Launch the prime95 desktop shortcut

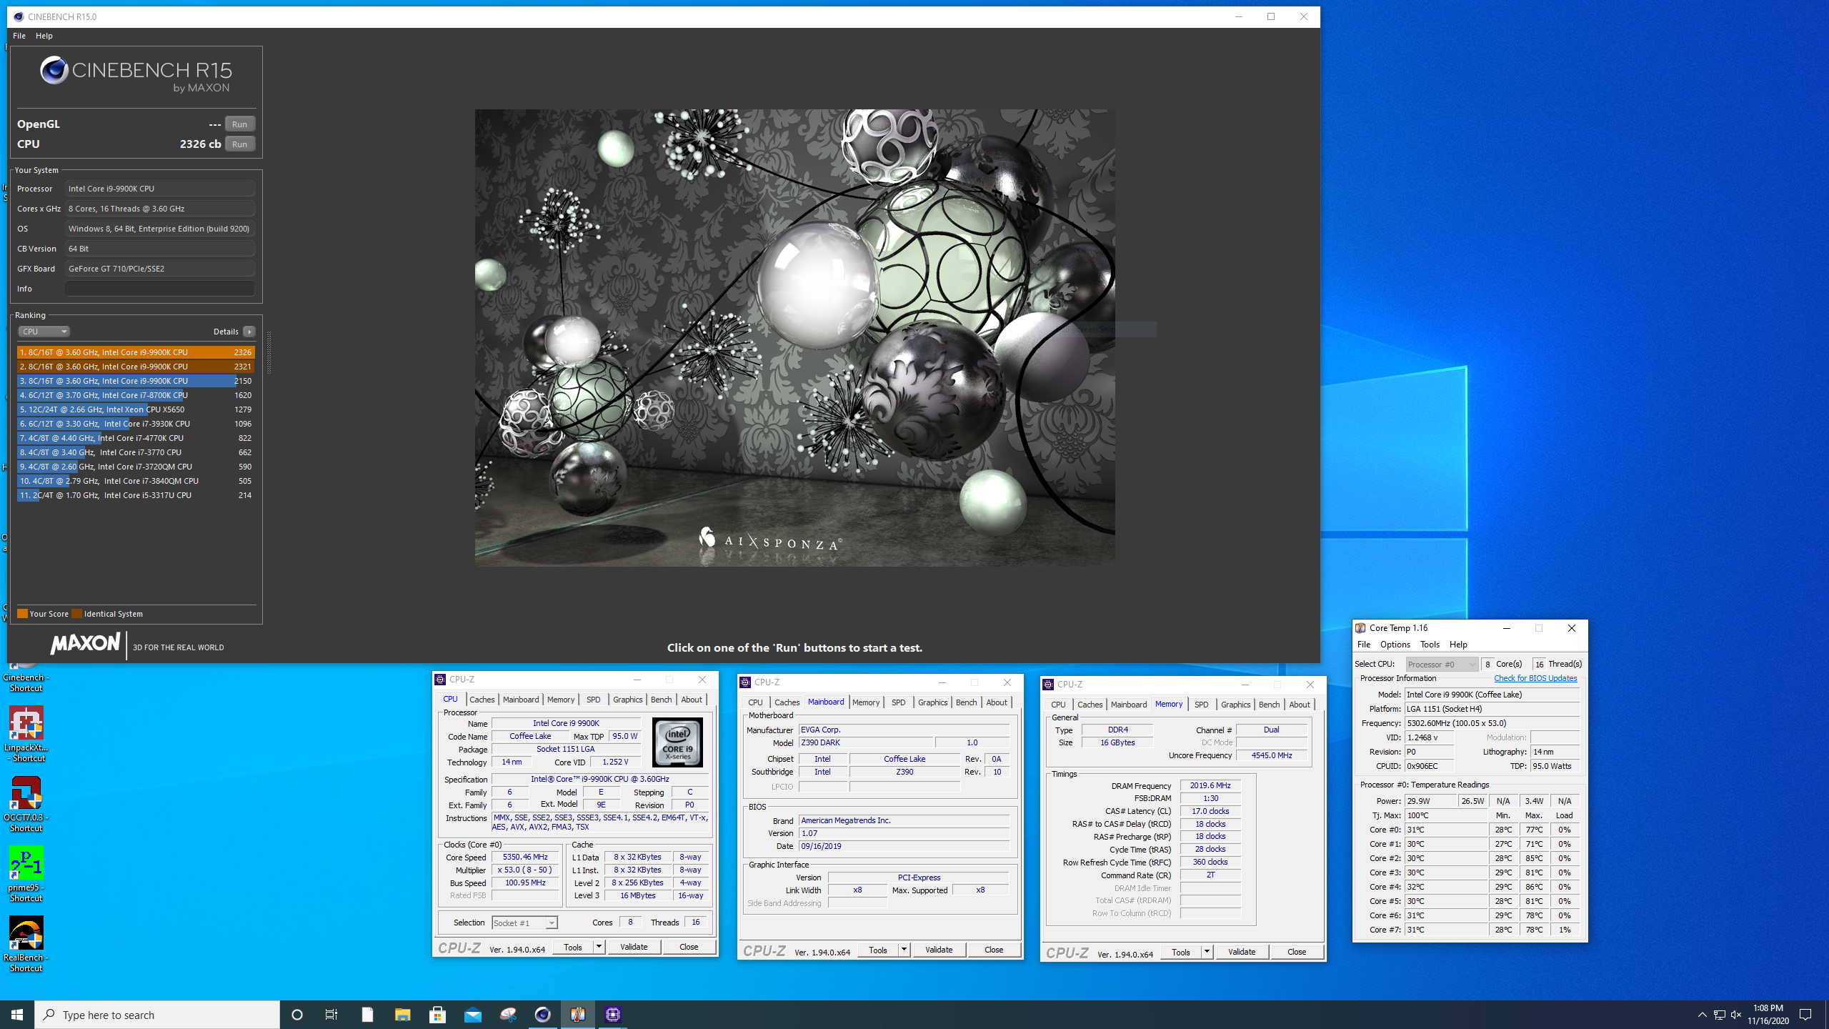point(26,874)
